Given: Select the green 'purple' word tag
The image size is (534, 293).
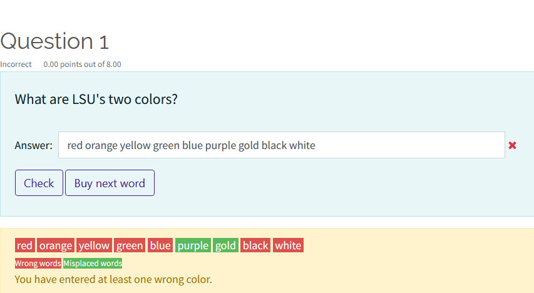Looking at the screenshot, I should point(193,245).
